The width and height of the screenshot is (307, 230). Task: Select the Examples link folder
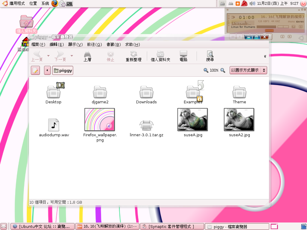pos(193,92)
